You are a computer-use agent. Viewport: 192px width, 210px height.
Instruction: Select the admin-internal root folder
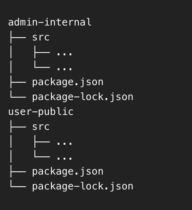pyautogui.click(x=50, y=22)
